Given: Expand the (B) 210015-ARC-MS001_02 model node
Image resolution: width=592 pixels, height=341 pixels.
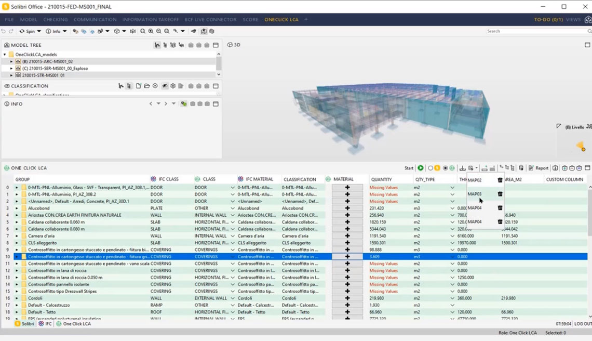Looking at the screenshot, I should pyautogui.click(x=11, y=61).
